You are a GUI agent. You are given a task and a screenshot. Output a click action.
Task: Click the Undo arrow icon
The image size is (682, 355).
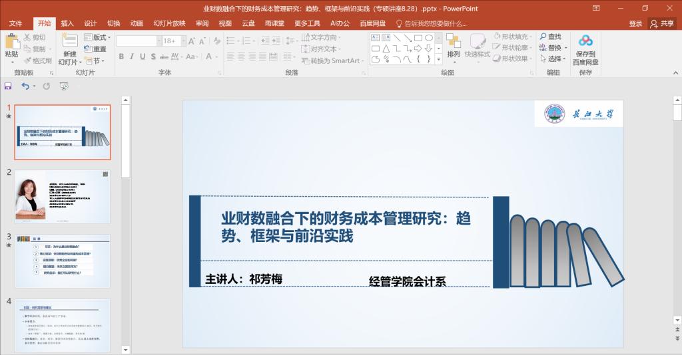point(25,86)
